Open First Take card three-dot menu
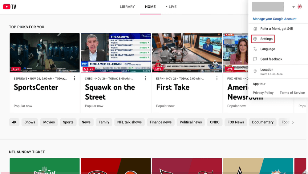308x174 pixels. 217,78
